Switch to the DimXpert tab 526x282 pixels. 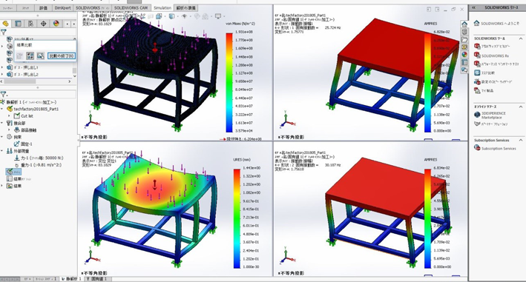click(x=63, y=7)
